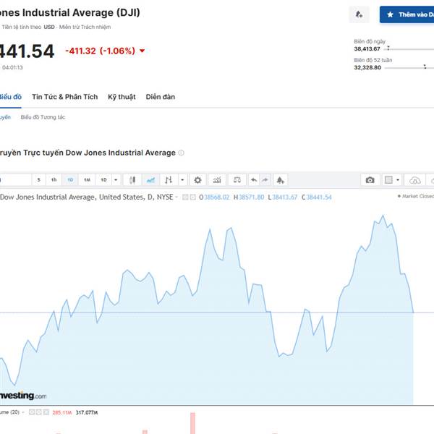Open the Diễn đàn tab
This screenshot has width=434, height=434.
coord(161,97)
